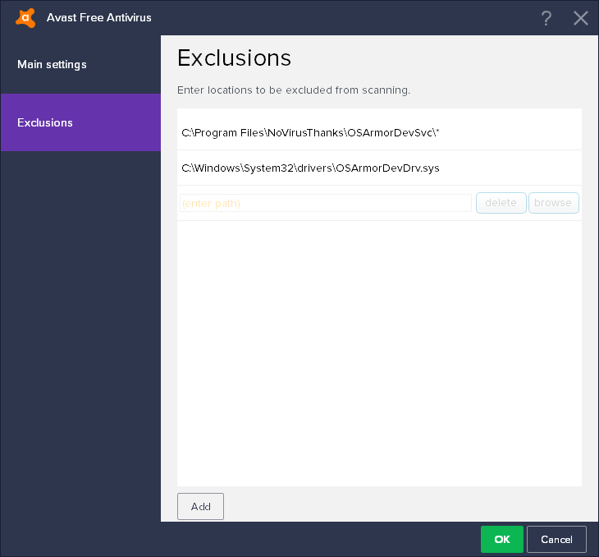Switch to the Main settings tab
This screenshot has height=557, width=599.
tap(52, 64)
